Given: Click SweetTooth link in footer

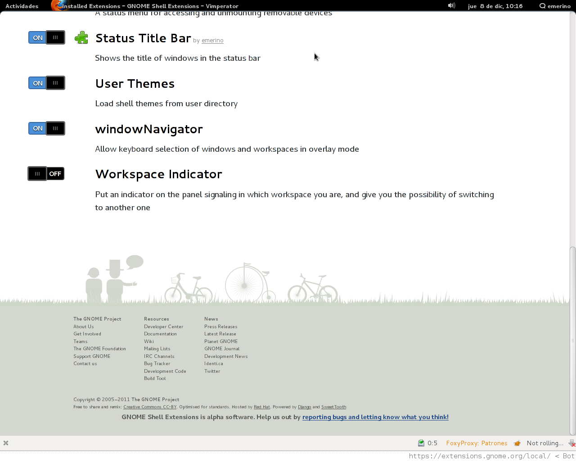Looking at the screenshot, I should pyautogui.click(x=334, y=407).
